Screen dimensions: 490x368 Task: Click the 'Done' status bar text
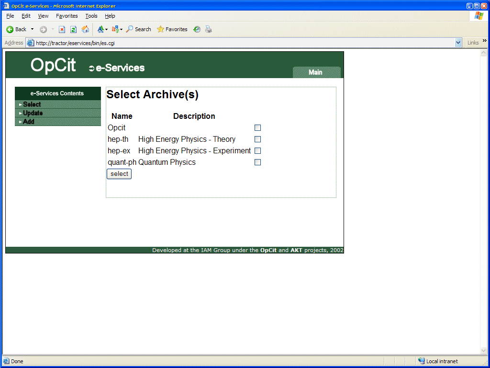click(17, 361)
